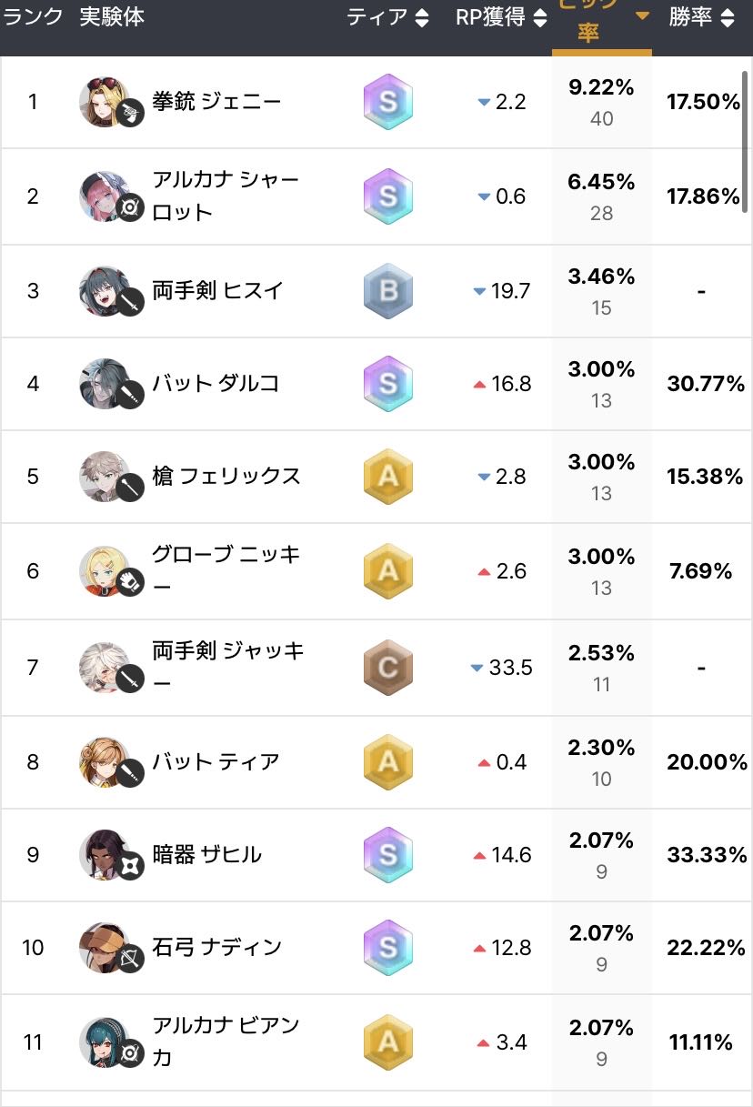Click the 実験体 column header
Screen dimensions: 753x1107
(112, 17)
